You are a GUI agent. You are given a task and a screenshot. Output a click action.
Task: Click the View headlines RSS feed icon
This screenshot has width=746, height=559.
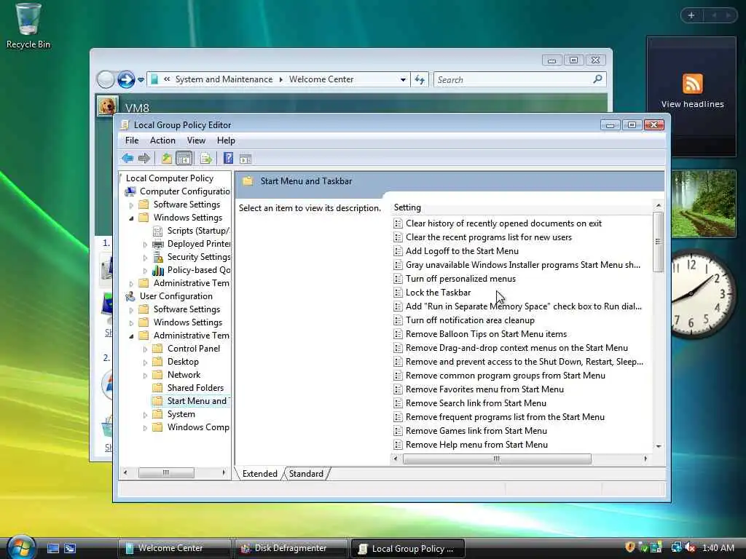[x=692, y=84]
